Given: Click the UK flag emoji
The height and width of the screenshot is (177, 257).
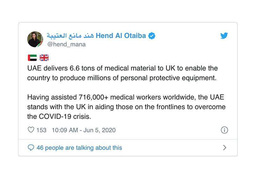Looking at the screenshot, I should [x=44, y=58].
